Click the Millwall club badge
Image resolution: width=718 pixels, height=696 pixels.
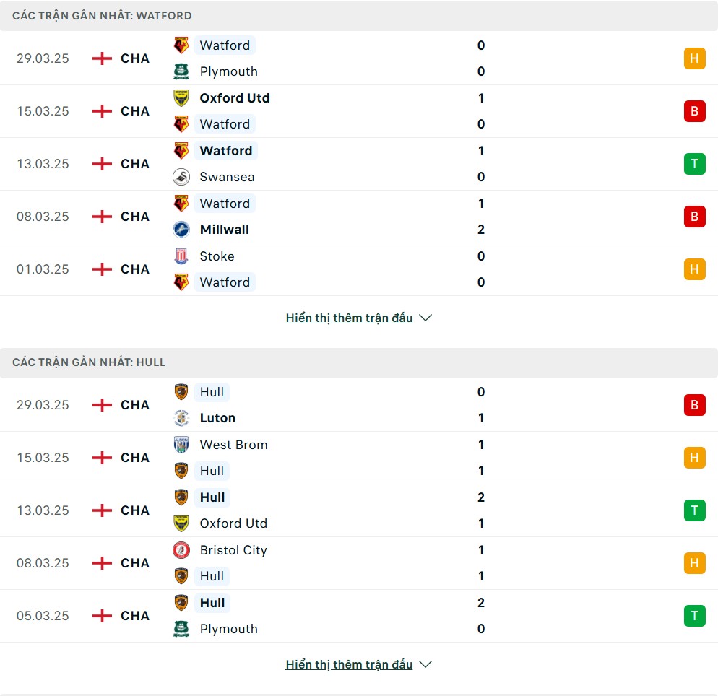pyautogui.click(x=181, y=230)
